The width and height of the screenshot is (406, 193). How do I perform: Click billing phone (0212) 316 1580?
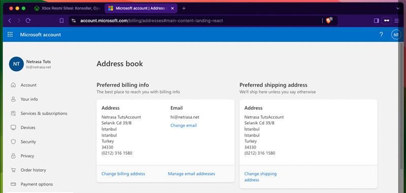[x=117, y=153]
